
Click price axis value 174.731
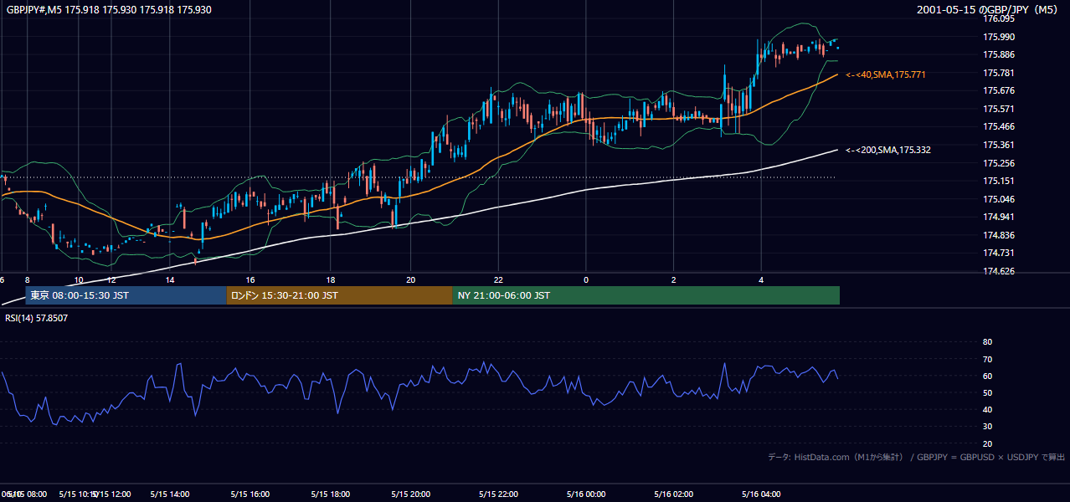(999, 254)
